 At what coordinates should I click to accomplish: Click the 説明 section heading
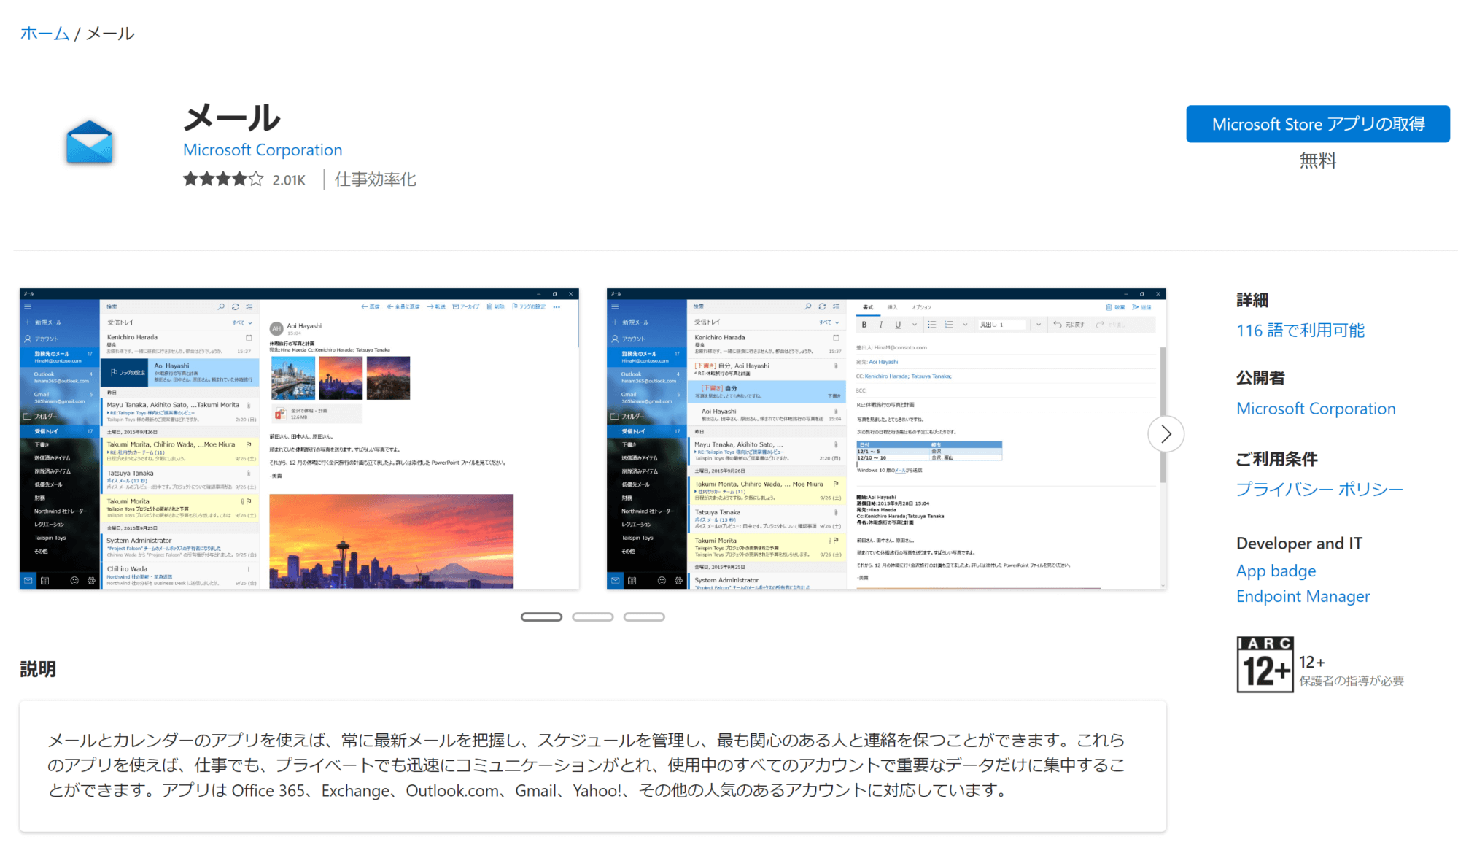pyautogui.click(x=38, y=669)
